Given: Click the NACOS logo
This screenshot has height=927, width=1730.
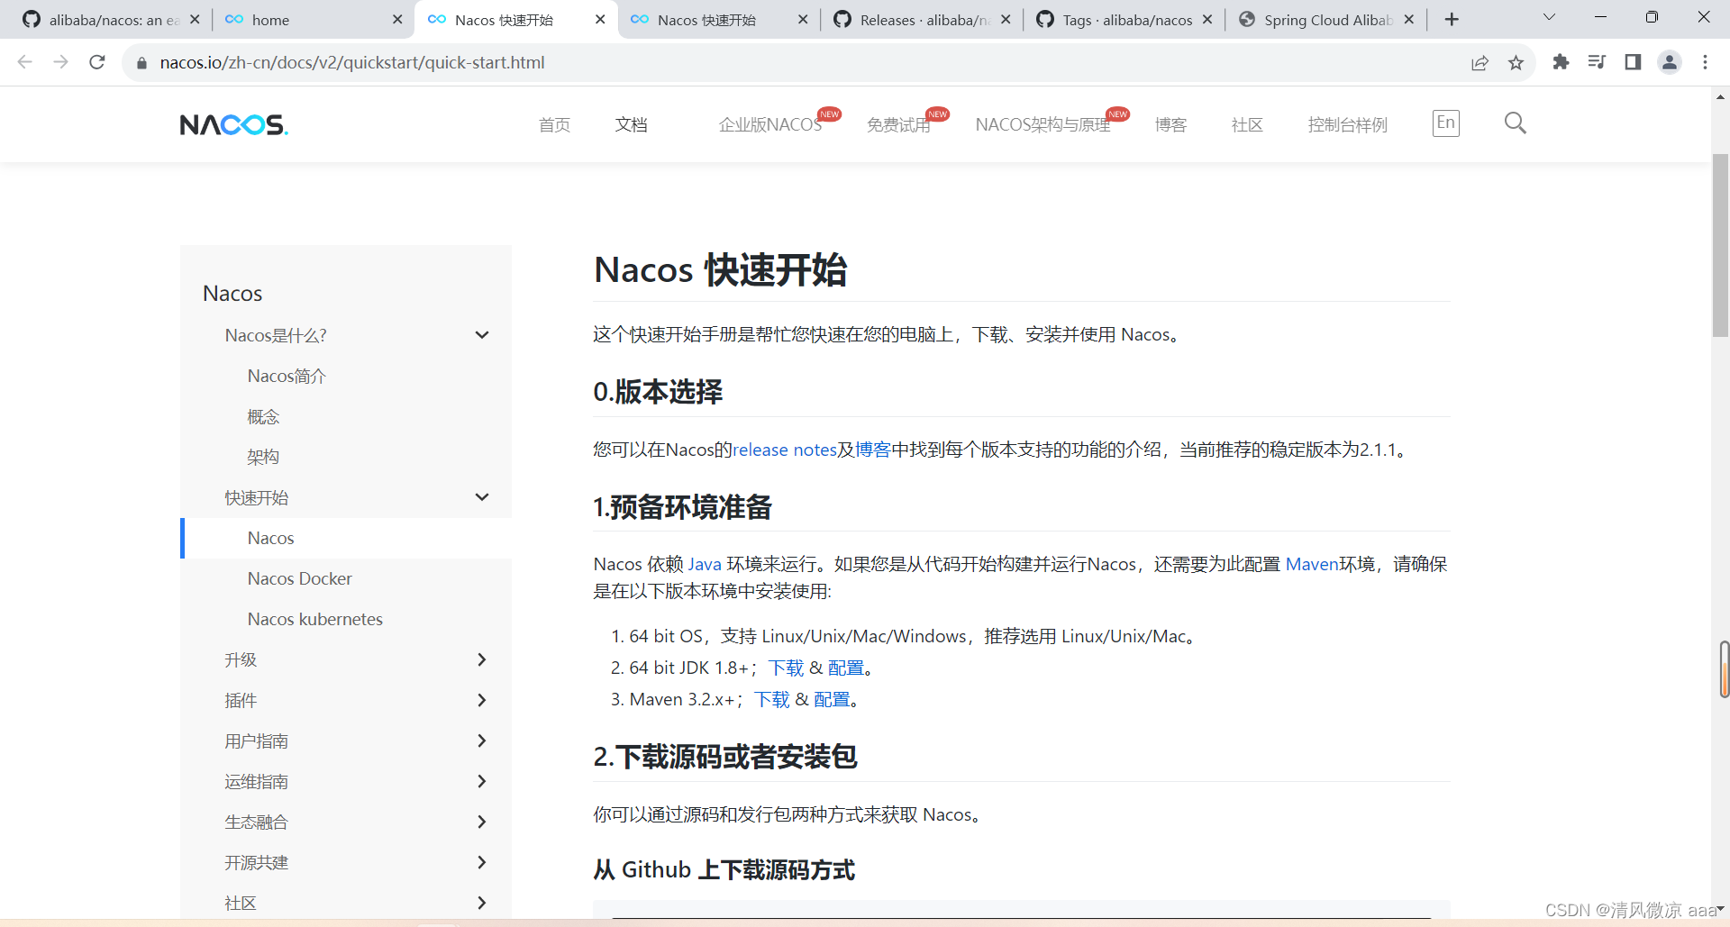Looking at the screenshot, I should [x=234, y=124].
